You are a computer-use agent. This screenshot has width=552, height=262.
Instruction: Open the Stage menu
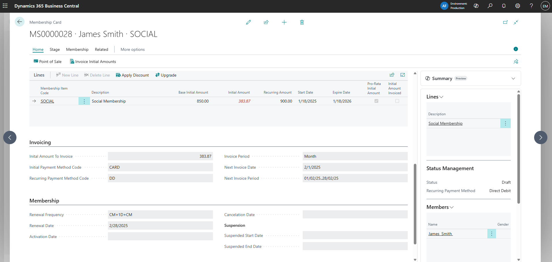(x=55, y=49)
